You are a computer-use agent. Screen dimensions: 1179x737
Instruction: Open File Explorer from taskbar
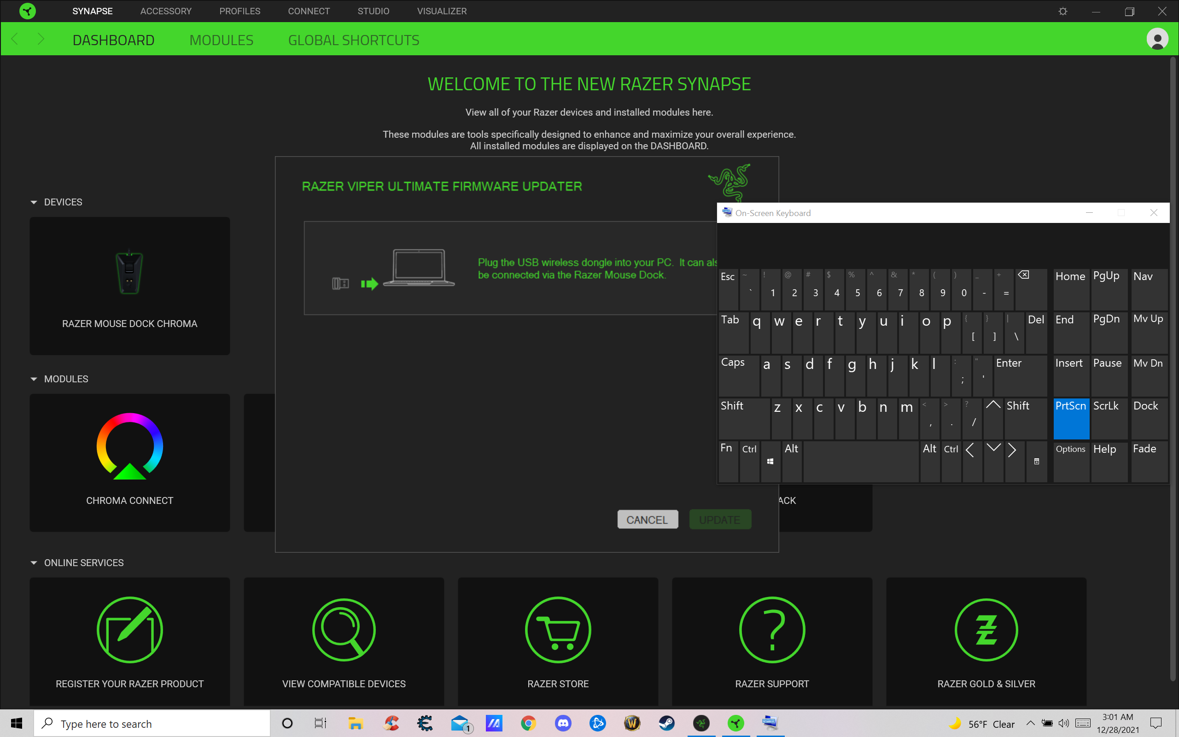tap(356, 723)
